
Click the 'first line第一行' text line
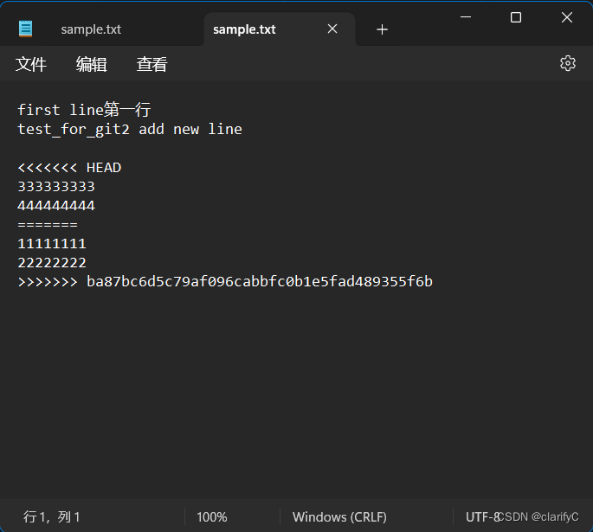coord(84,110)
